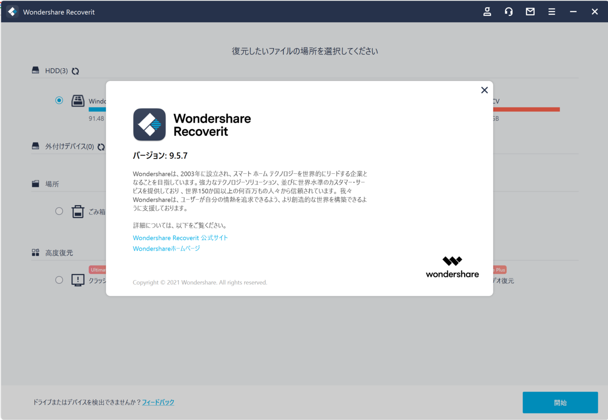The image size is (608, 420).
Task: Open the フィードバック link
Action: pyautogui.click(x=158, y=402)
